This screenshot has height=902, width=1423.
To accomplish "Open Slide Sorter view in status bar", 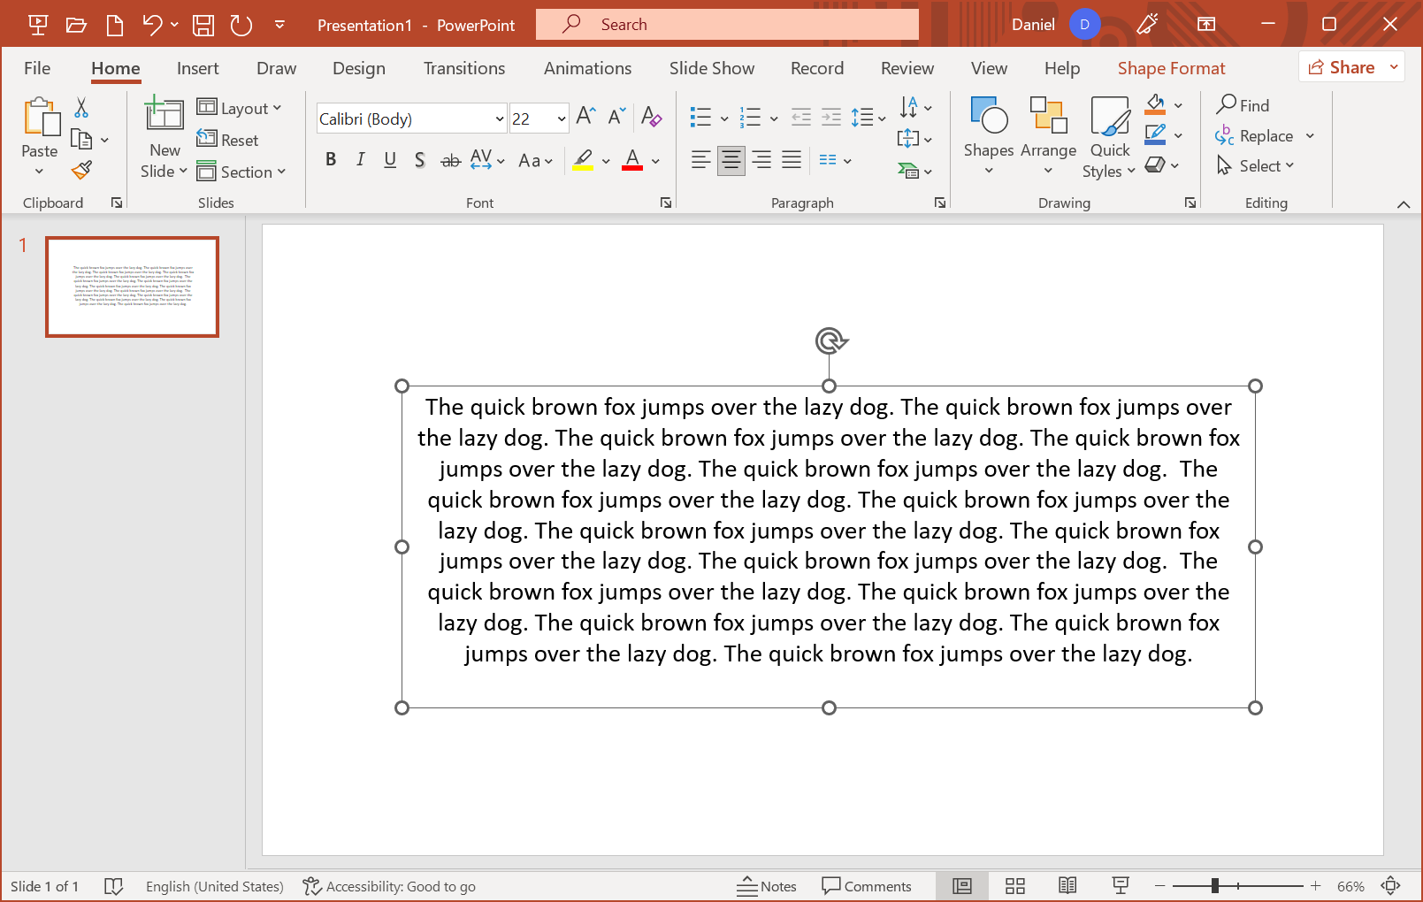I will point(1014,886).
